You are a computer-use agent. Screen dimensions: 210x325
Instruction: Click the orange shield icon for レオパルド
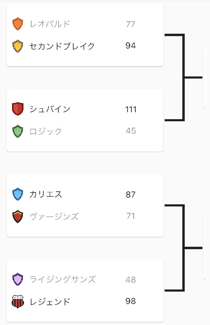click(x=18, y=24)
